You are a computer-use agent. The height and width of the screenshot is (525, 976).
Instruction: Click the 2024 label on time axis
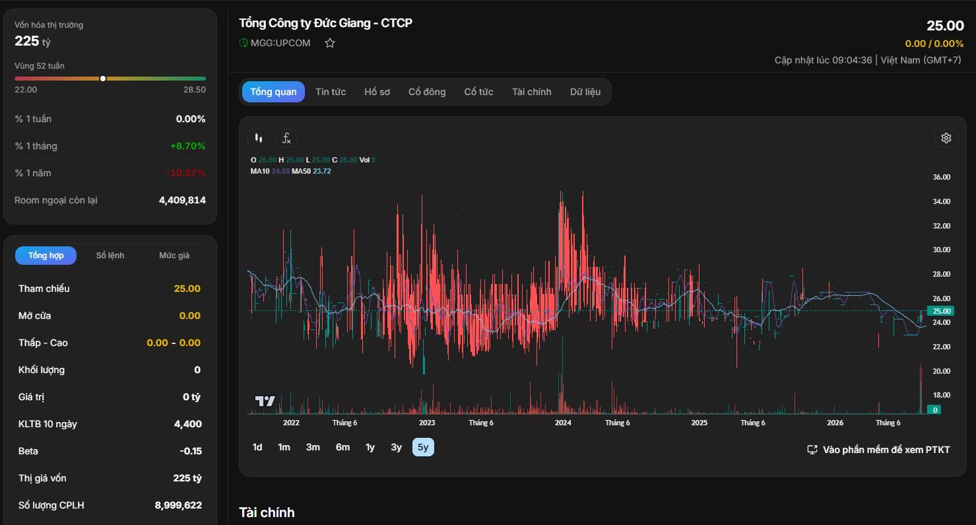563,423
